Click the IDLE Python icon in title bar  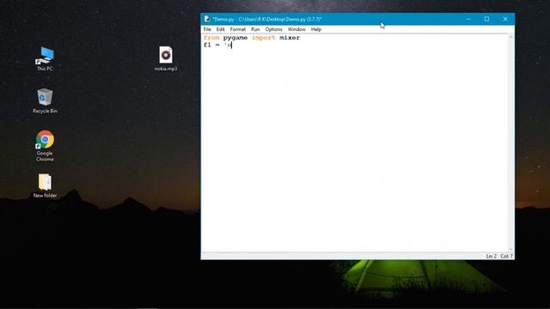[207, 19]
